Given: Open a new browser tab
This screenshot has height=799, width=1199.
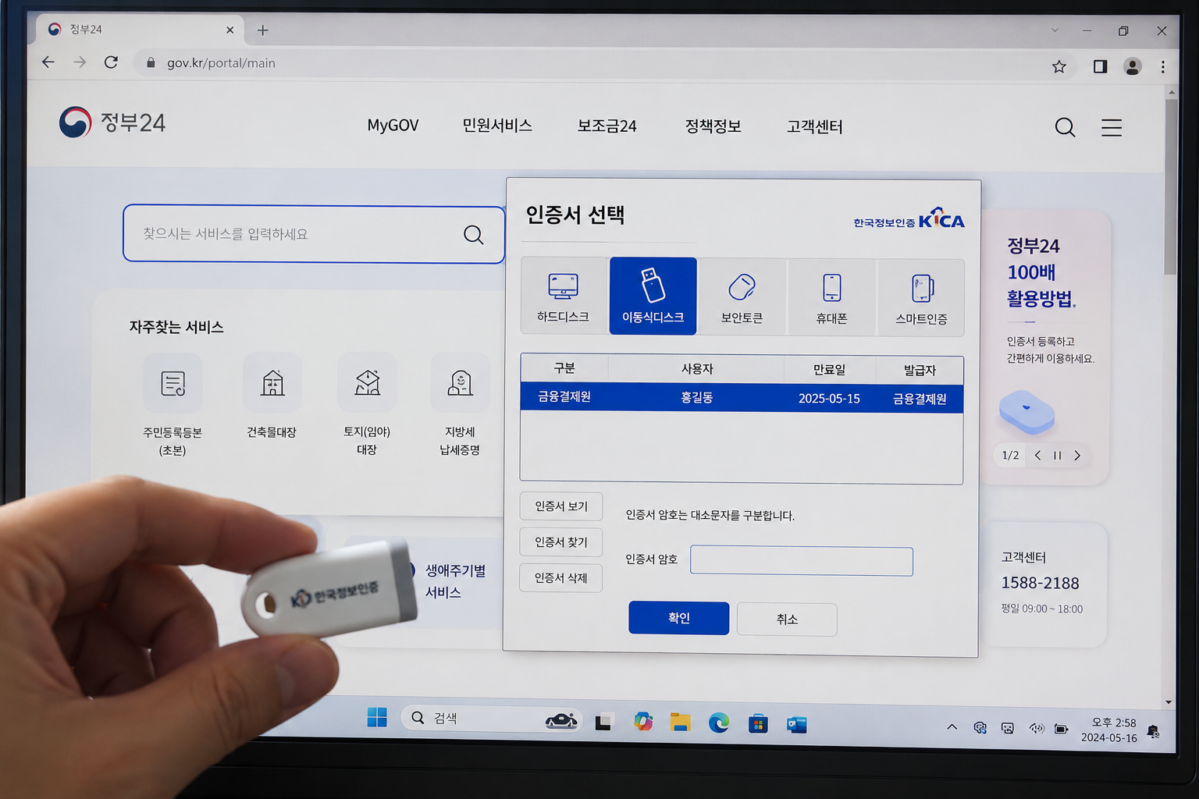Looking at the screenshot, I should (263, 30).
